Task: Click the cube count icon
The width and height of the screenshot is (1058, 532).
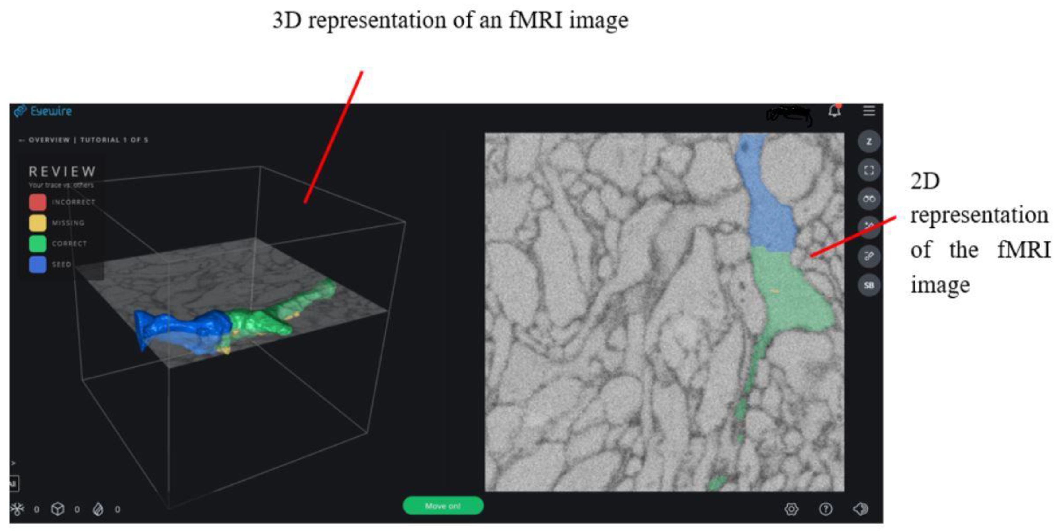Action: tap(57, 509)
